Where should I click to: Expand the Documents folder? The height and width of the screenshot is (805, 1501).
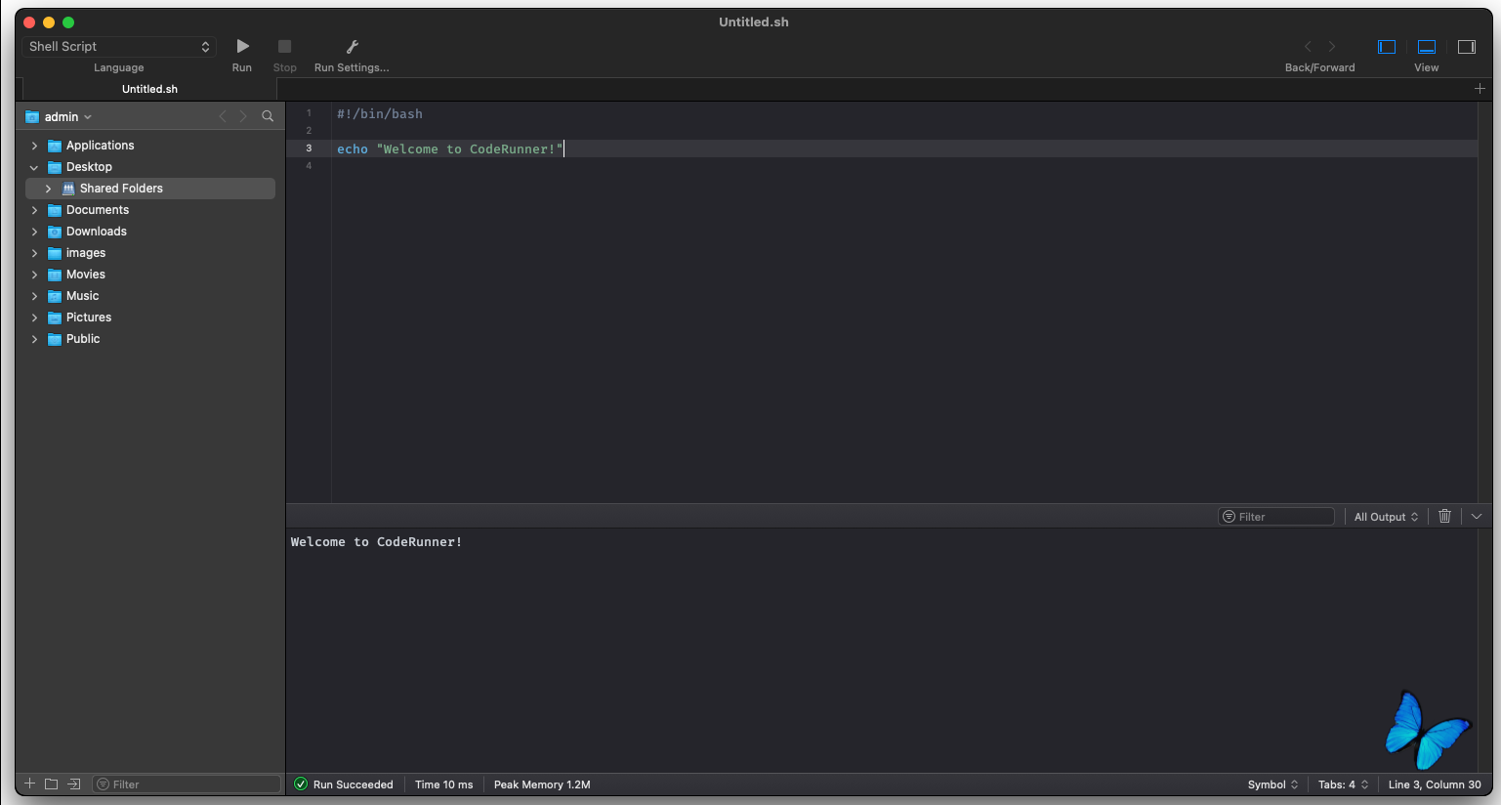pyautogui.click(x=34, y=210)
